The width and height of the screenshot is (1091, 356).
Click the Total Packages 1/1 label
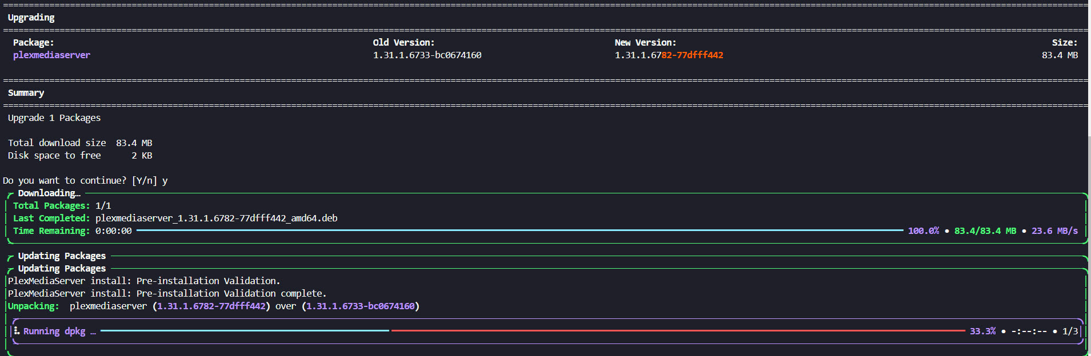(x=51, y=206)
